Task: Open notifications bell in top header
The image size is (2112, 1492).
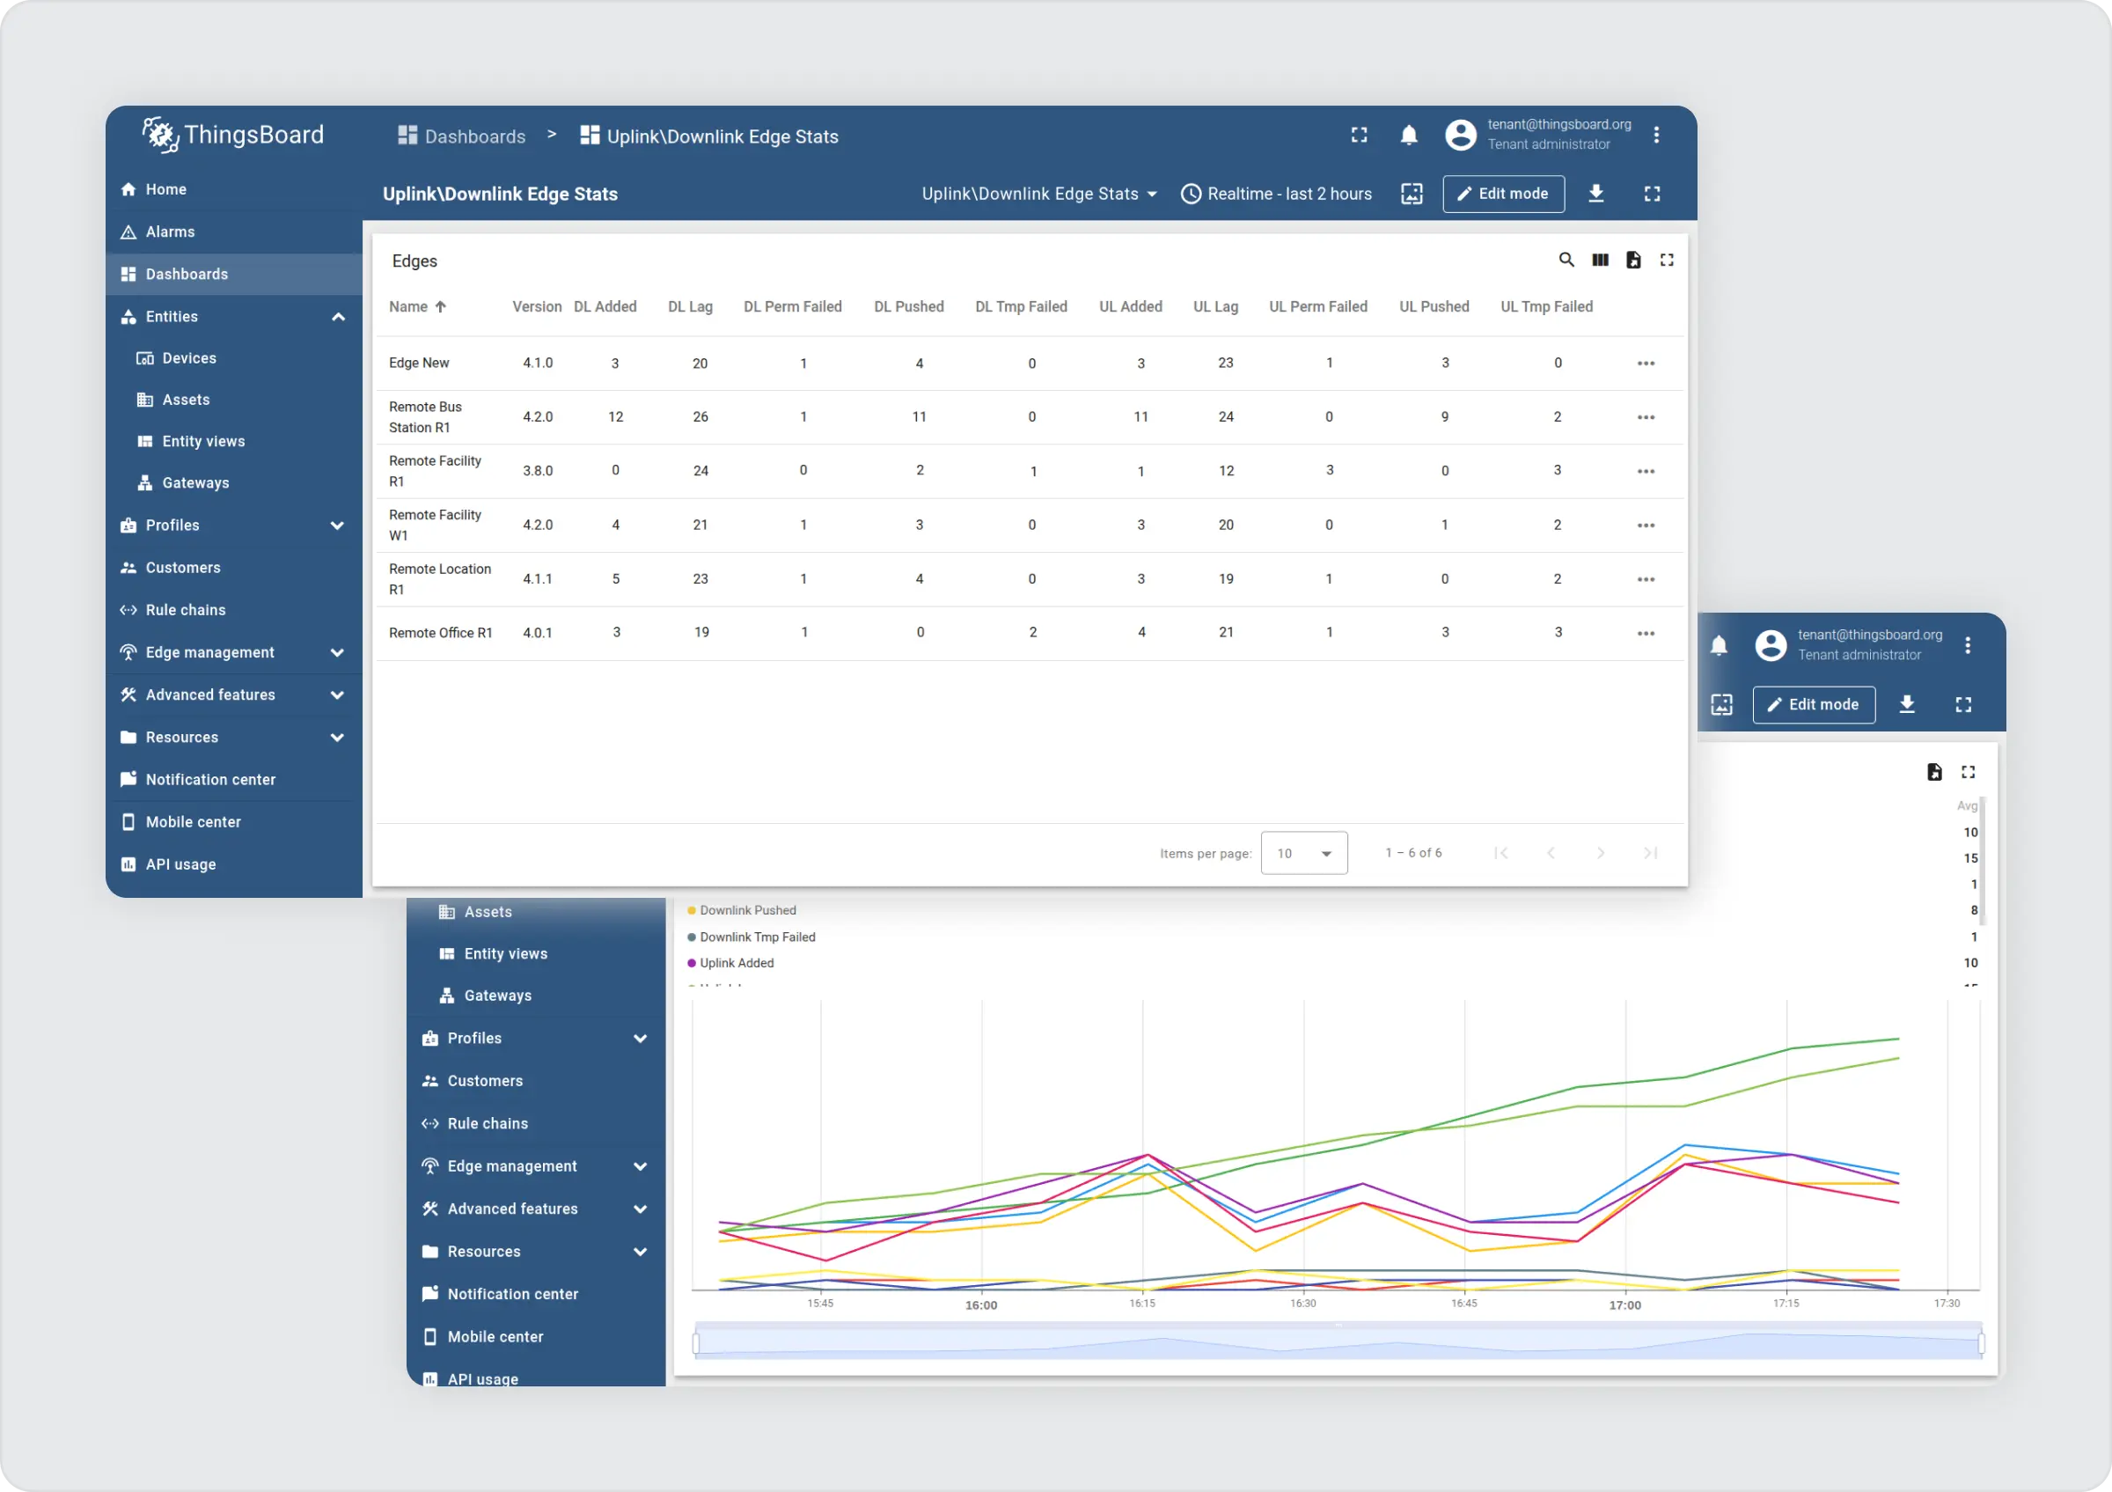Action: [1408, 136]
